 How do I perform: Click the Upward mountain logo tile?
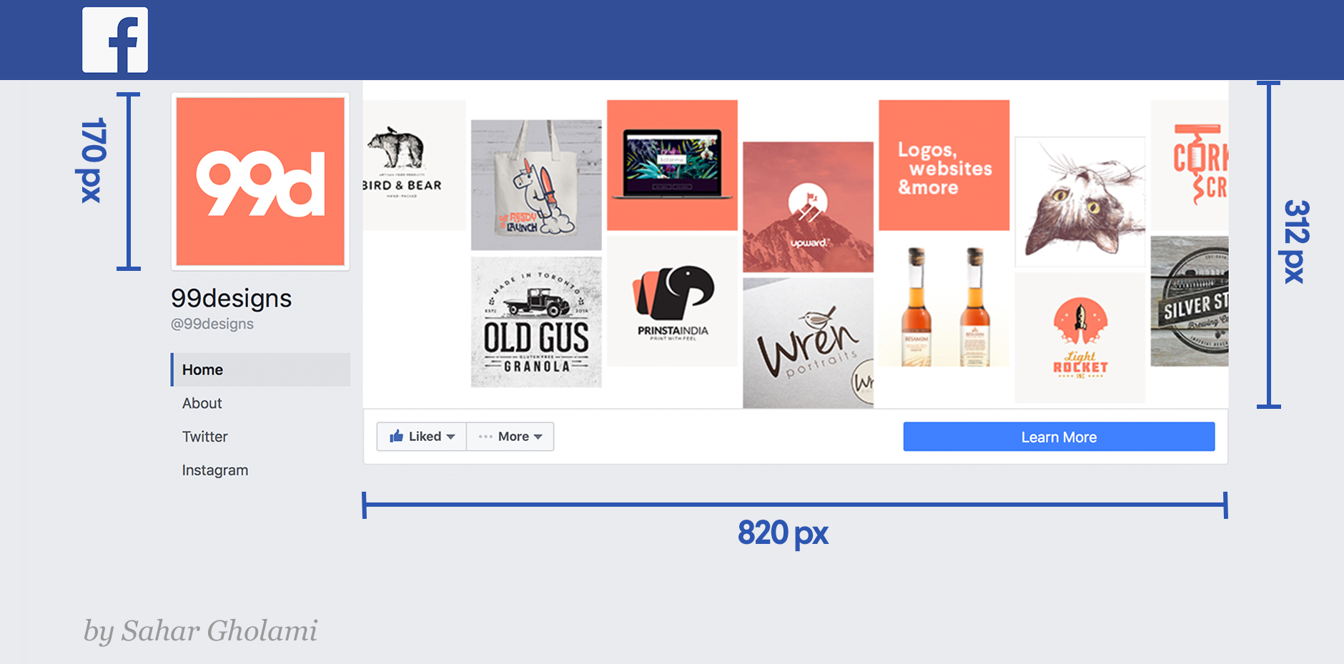(808, 207)
